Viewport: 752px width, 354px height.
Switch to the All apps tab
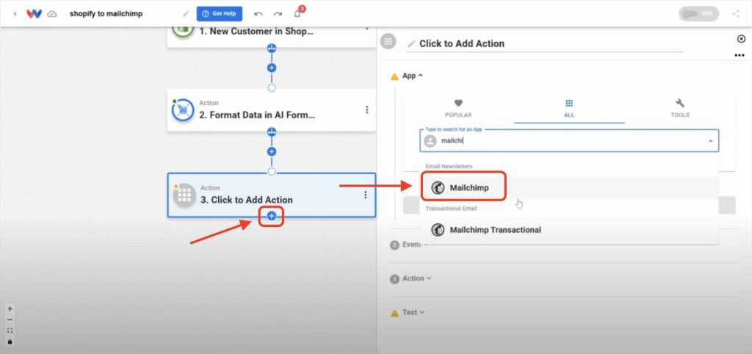coord(569,109)
